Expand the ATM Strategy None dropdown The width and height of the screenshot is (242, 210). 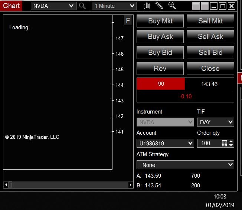tap(185, 165)
